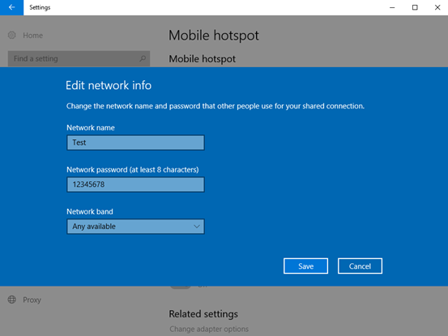Click the Network name label

[91, 128]
